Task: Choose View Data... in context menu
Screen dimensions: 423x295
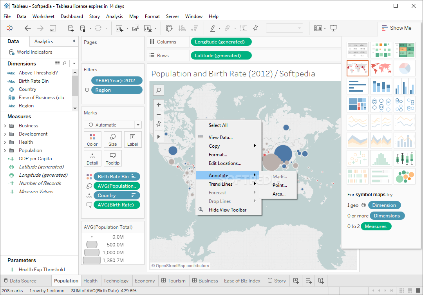Action: pos(221,138)
